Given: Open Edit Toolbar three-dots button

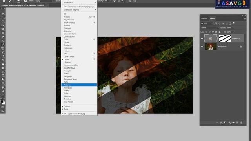Looking at the screenshot, I should pyautogui.click(x=3, y=95).
